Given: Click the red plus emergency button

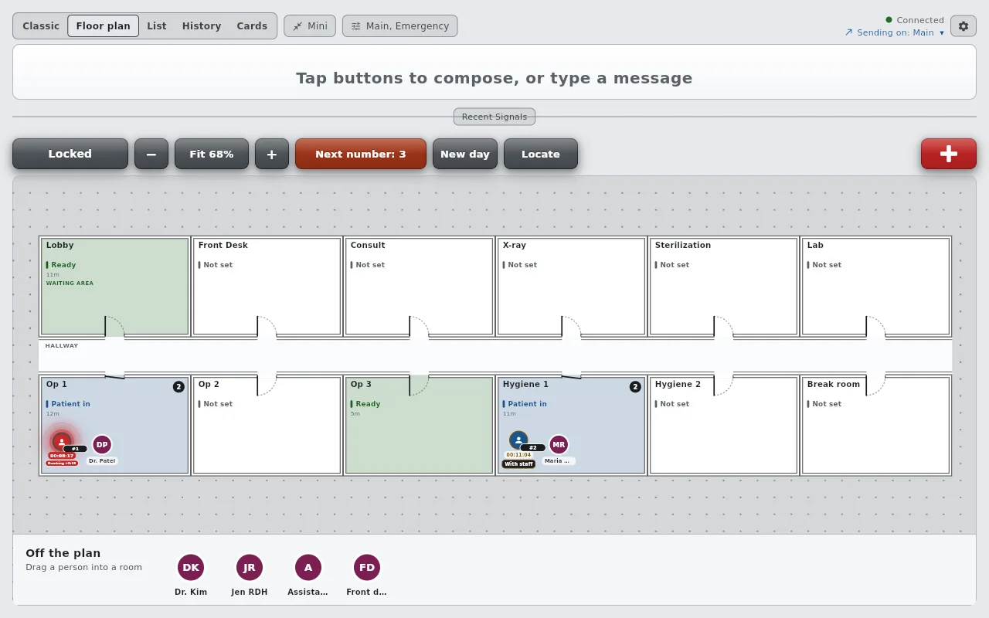Looking at the screenshot, I should point(949,154).
